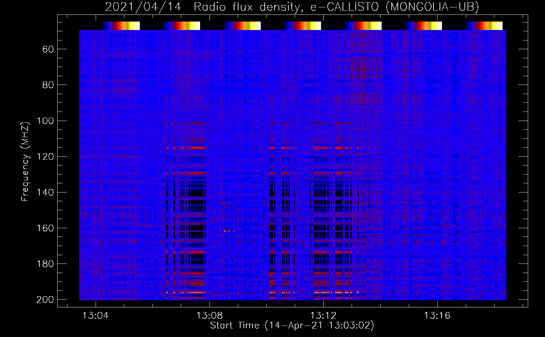Click the 80 MHz frequency tick label
Screen dimensions: 545x337
point(48,85)
